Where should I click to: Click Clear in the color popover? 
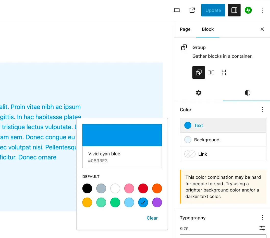coord(152,218)
